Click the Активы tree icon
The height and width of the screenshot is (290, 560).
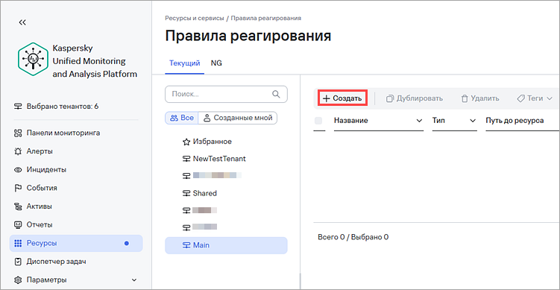18,207
